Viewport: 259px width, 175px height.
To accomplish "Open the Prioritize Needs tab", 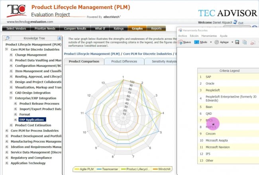I will click(45, 28).
